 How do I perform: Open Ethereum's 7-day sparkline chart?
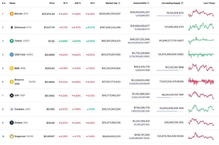(201, 27)
